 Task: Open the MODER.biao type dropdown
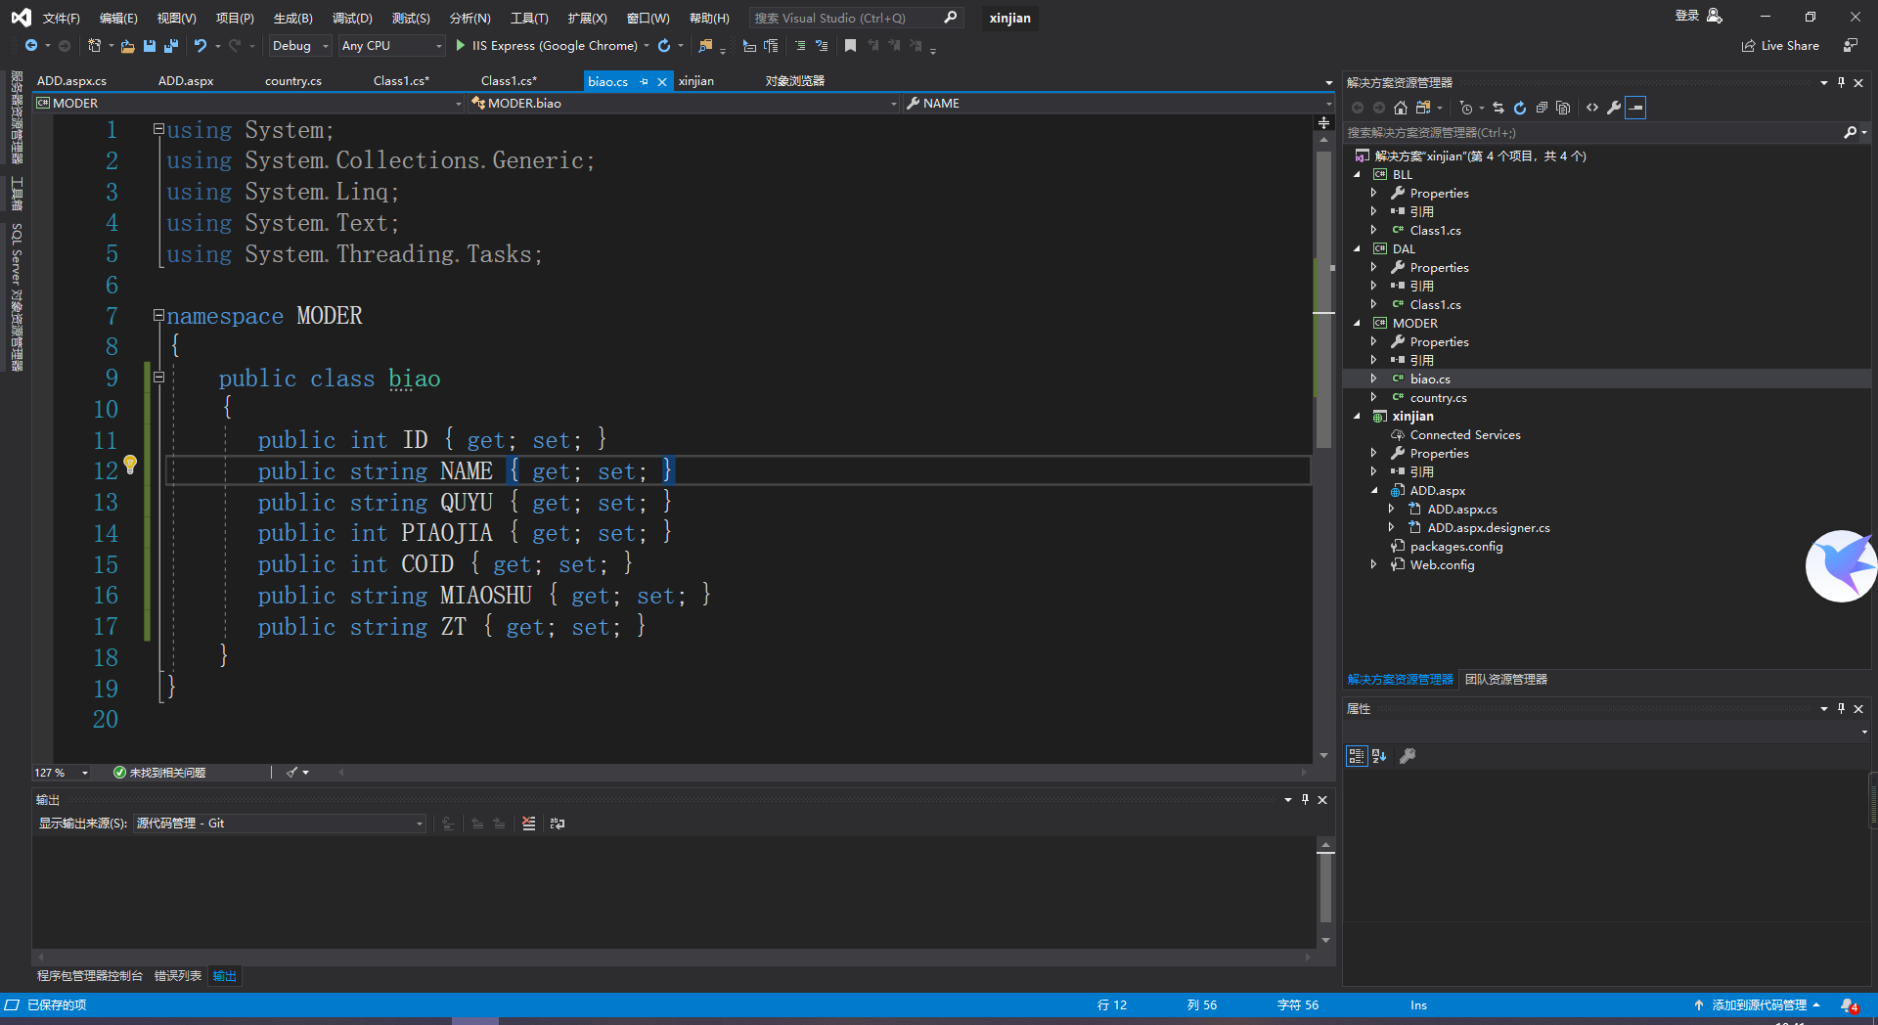click(684, 103)
